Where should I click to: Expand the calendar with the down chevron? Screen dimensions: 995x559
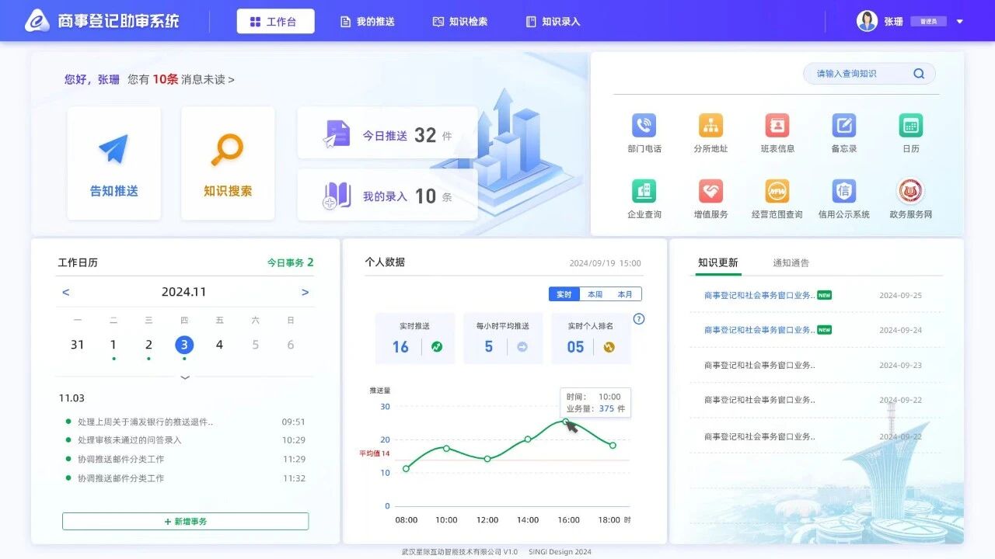click(x=185, y=377)
